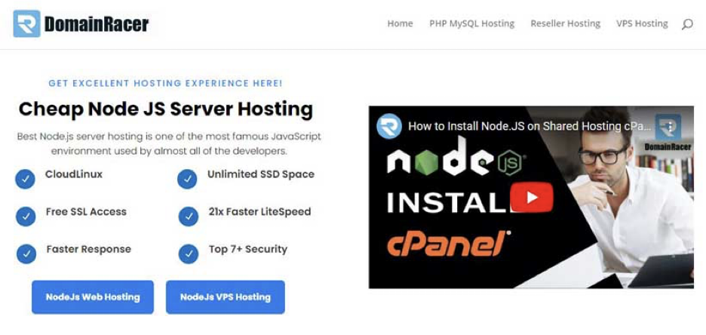Open the Reseller Hosting menu item
The width and height of the screenshot is (706, 335).
click(565, 23)
